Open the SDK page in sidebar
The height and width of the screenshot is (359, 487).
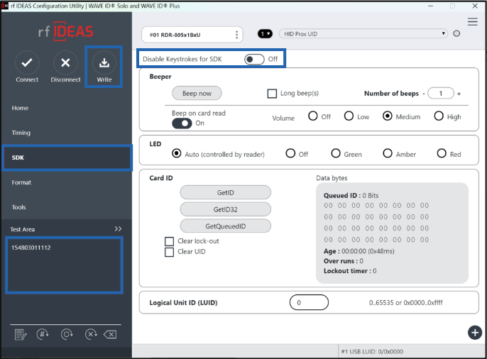tap(67, 158)
